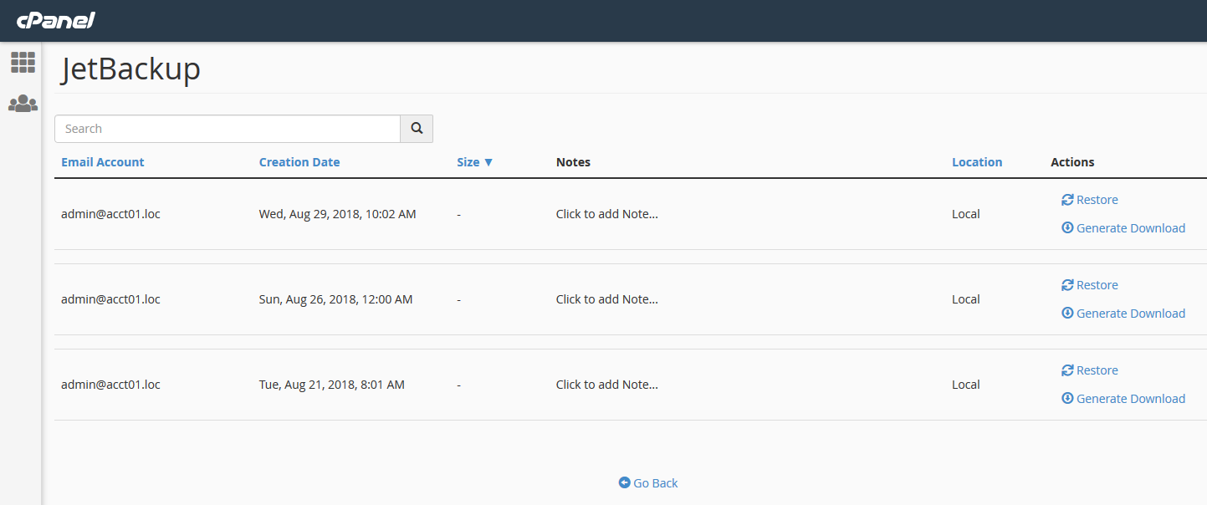Click Local location in Aug 21 row
This screenshot has width=1207, height=505.
[x=966, y=385]
